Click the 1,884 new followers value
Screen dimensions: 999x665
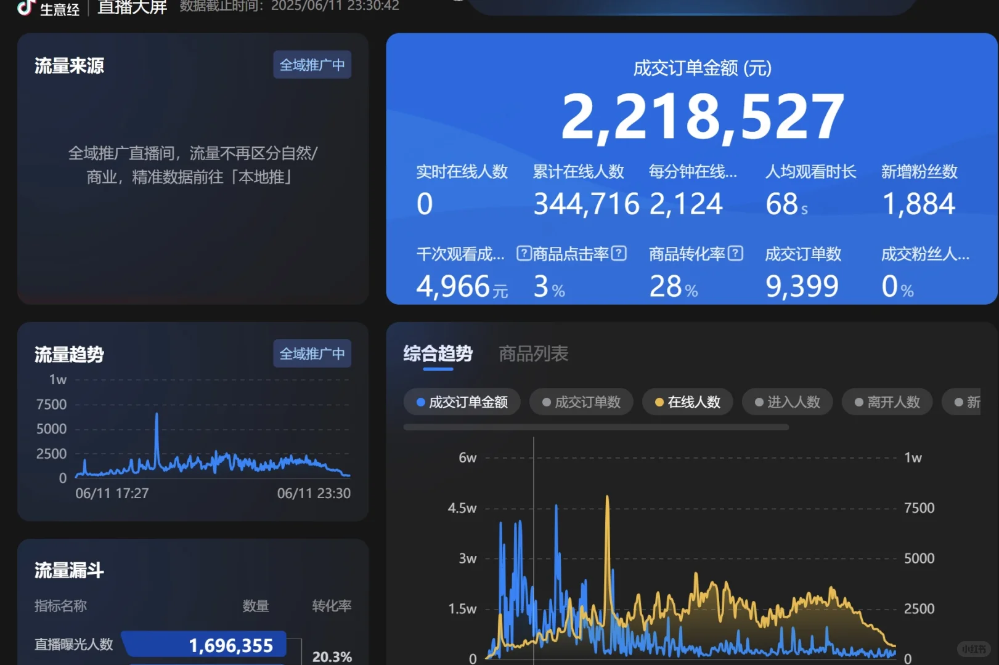coord(919,204)
